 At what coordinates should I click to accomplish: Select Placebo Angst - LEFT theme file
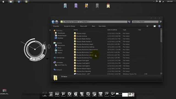pos(83,74)
